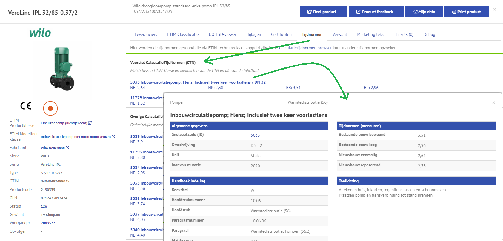503x241 pixels.
Task: Click external link icon next to Wilo Nederland
Action: pos(67,148)
